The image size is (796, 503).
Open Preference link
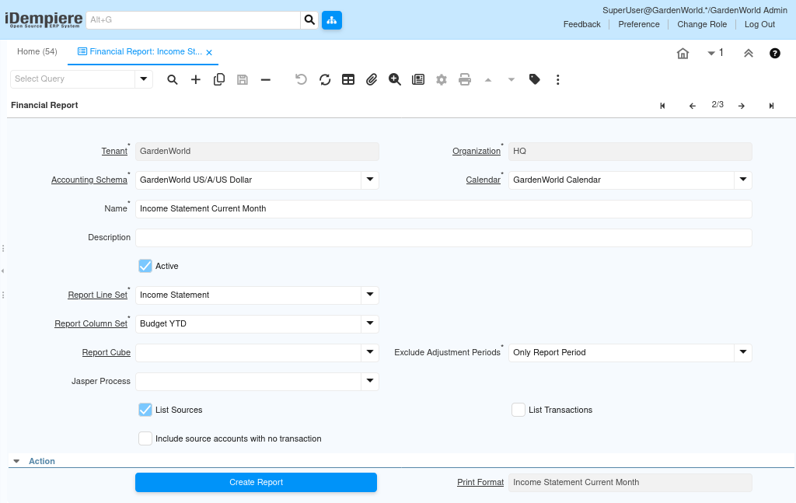639,24
